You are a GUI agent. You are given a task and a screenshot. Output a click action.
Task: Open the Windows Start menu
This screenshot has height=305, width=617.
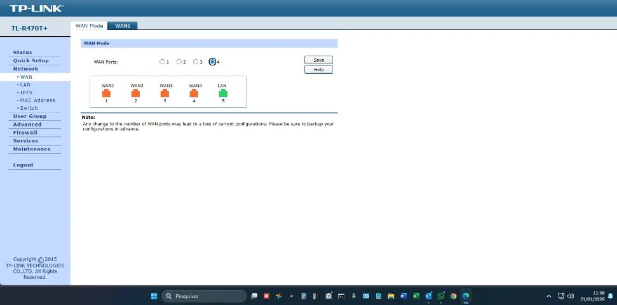154,296
